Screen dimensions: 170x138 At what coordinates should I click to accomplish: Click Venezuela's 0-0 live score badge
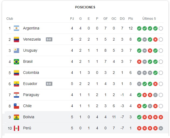coord(49,39)
